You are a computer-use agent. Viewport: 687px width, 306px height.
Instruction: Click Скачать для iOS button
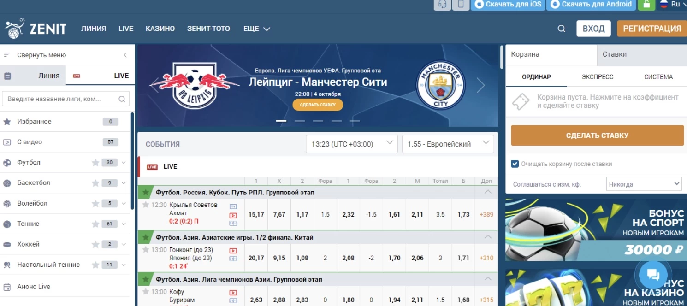pos(508,5)
